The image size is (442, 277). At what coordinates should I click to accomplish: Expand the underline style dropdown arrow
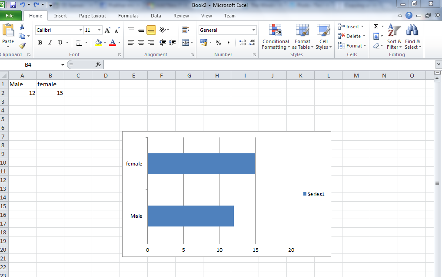[x=67, y=43]
